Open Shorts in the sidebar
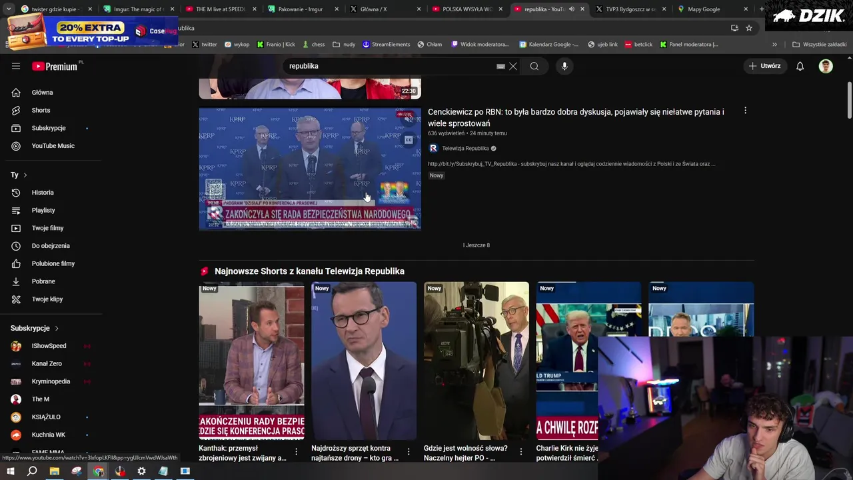 click(41, 110)
